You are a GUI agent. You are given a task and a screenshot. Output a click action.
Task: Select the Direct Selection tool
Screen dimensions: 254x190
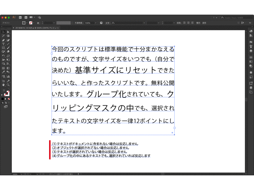[8, 32]
